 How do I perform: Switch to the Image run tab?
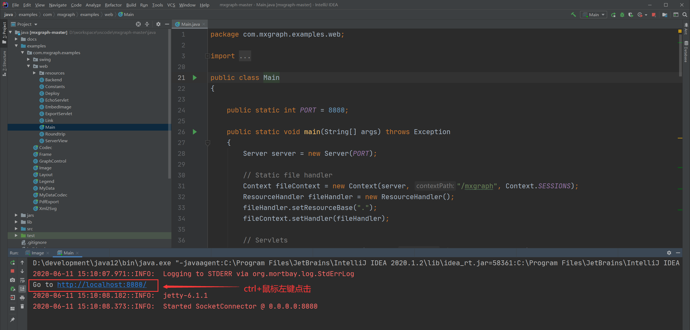(37, 253)
